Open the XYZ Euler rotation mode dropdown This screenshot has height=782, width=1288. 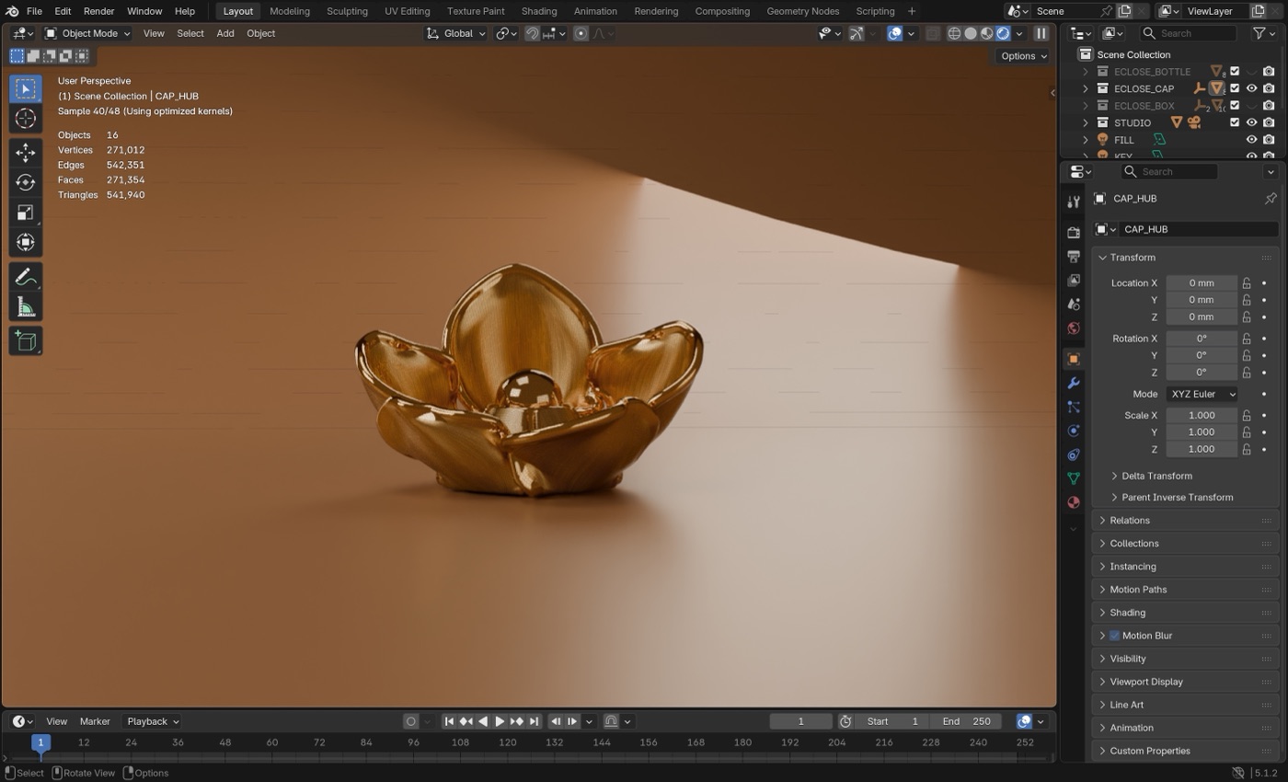[x=1202, y=394]
